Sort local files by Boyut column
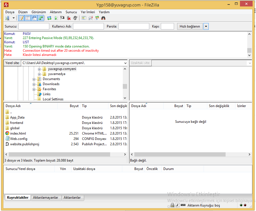 point(69,106)
